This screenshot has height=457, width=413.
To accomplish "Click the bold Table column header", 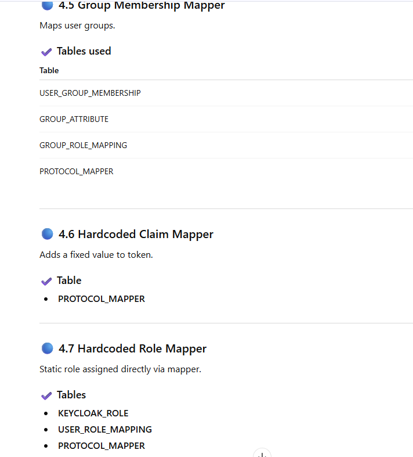I will (49, 70).
